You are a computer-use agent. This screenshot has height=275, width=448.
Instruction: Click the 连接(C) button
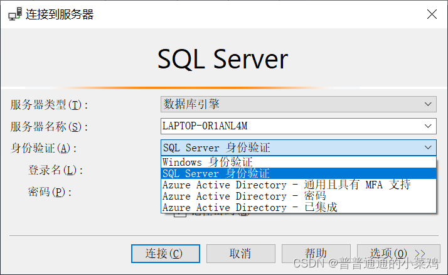[166, 254]
